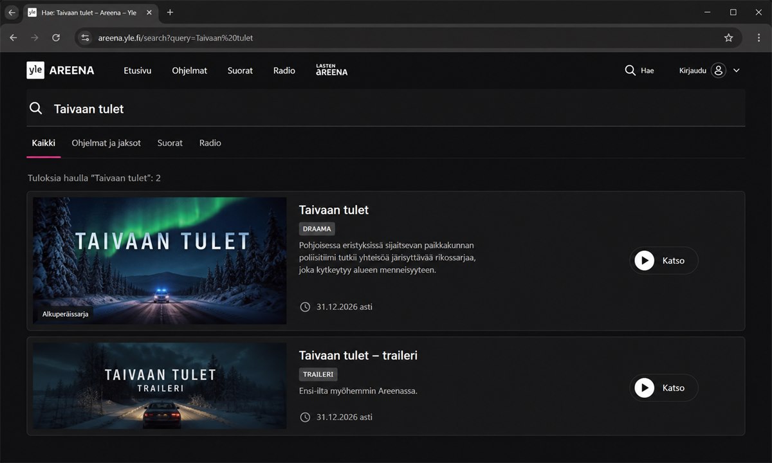The image size is (772, 463).
Task: Open Suorat in the top navigation
Action: pos(240,71)
